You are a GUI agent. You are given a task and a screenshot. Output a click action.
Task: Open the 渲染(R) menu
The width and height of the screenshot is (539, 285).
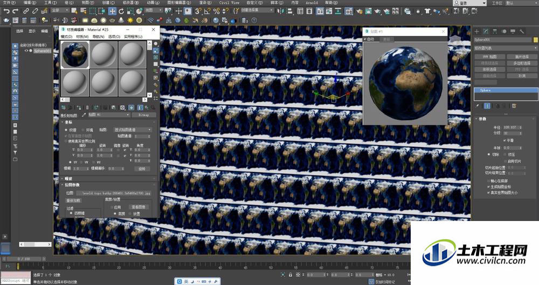[x=205, y=3]
